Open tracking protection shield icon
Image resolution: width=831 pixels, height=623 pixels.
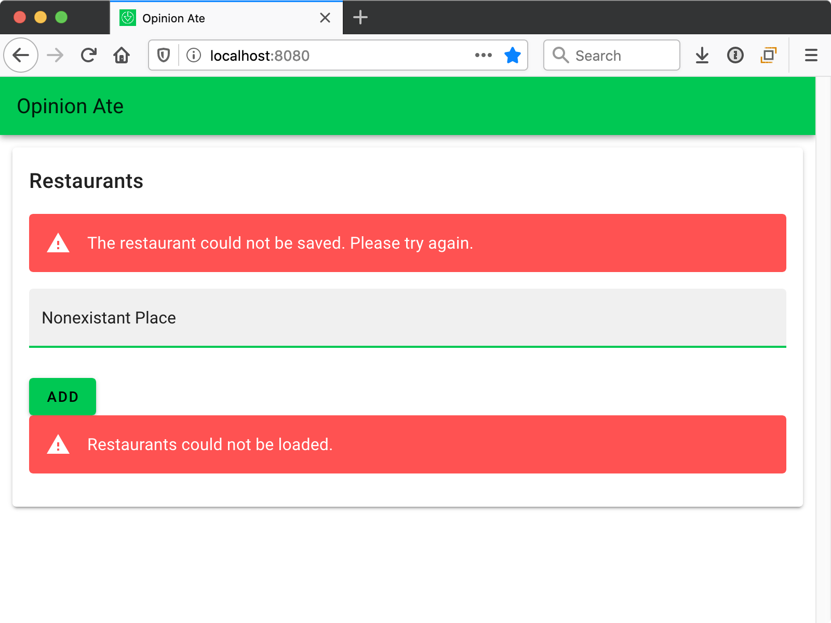pyautogui.click(x=164, y=55)
